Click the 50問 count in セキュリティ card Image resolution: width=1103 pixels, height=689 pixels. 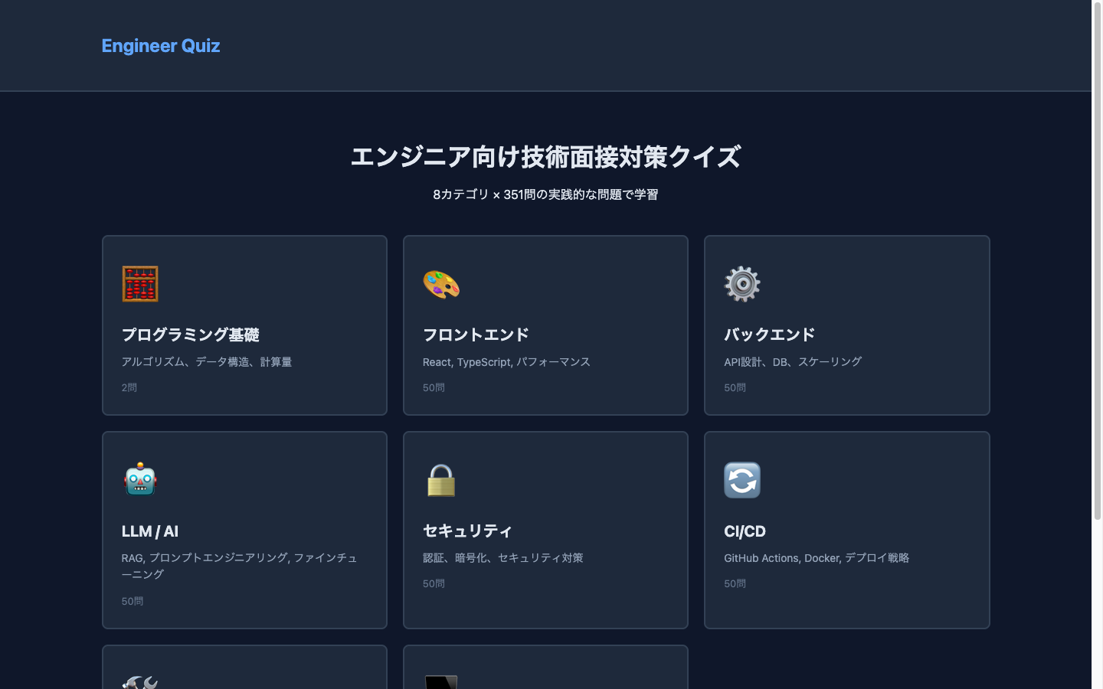coord(434,583)
